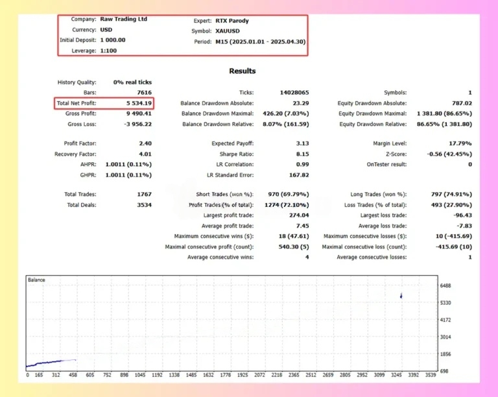Click the Sharpe Ratio value 8.15
The height and width of the screenshot is (397, 498).
pos(302,154)
